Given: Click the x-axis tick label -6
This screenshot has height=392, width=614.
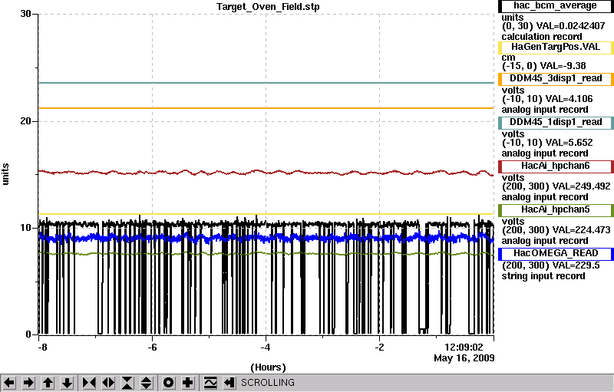Looking at the screenshot, I should click(x=152, y=347).
